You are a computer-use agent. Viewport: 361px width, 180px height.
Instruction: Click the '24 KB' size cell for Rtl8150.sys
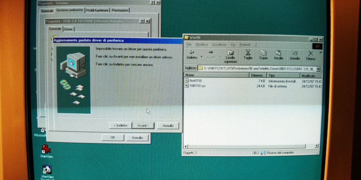[261, 86]
